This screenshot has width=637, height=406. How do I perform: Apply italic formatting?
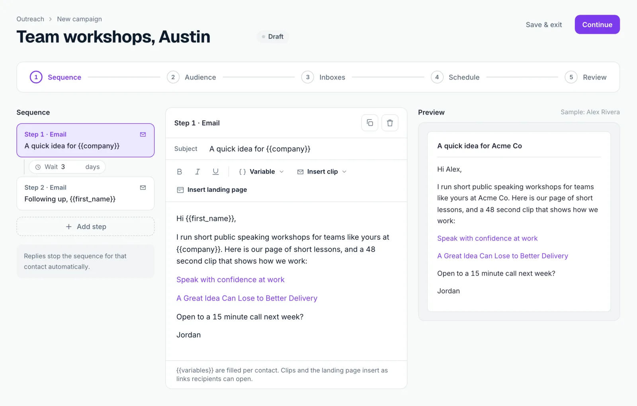point(197,172)
